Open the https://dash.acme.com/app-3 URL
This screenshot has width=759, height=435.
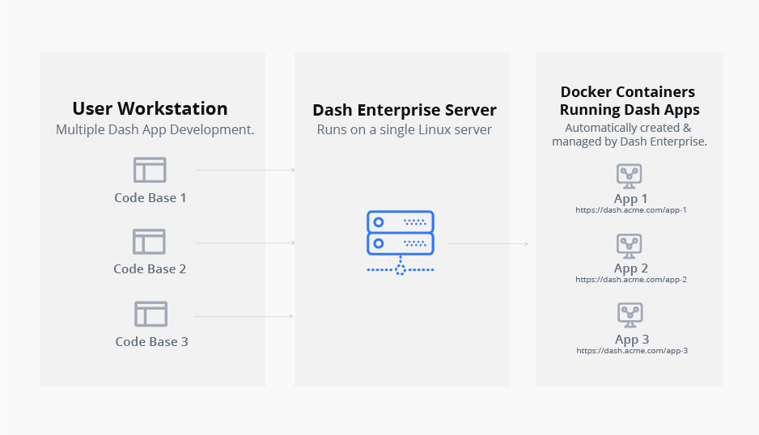coord(632,351)
